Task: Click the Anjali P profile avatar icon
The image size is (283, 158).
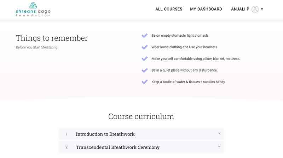Action: [x=255, y=10]
